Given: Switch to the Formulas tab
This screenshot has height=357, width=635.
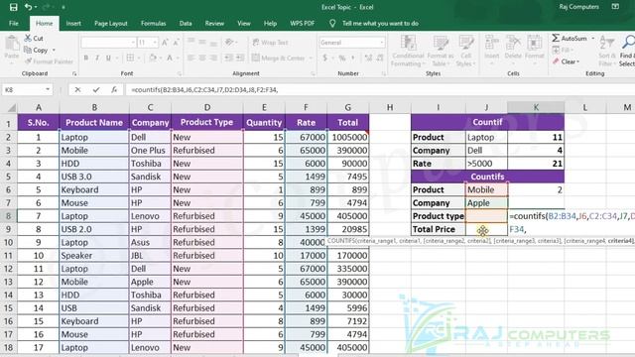Looking at the screenshot, I should [x=153, y=24].
